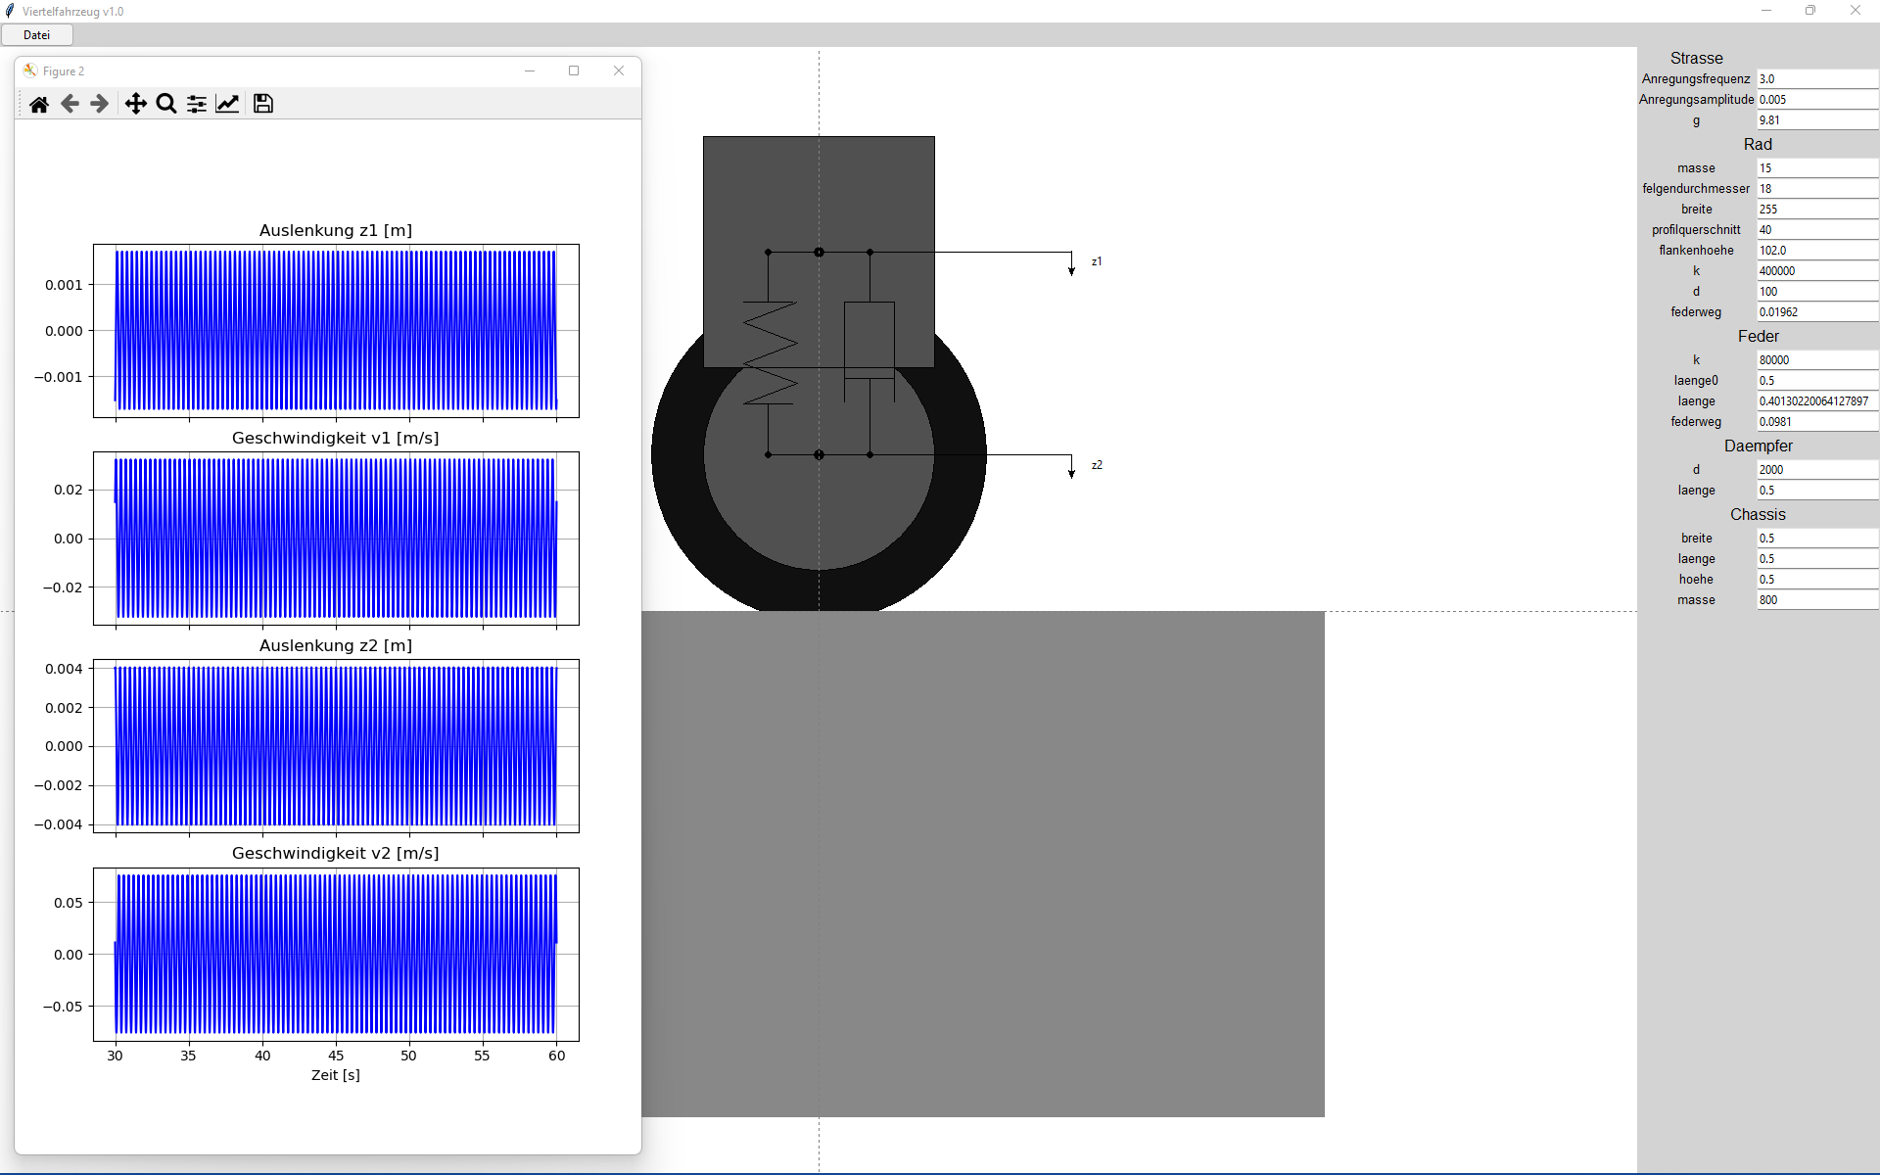Click the Auslenkung z1 plot area
Image resolution: width=1880 pixels, height=1175 pixels.
point(336,331)
